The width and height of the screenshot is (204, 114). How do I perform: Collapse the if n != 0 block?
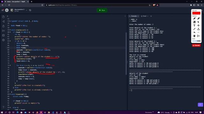coord(10,41)
